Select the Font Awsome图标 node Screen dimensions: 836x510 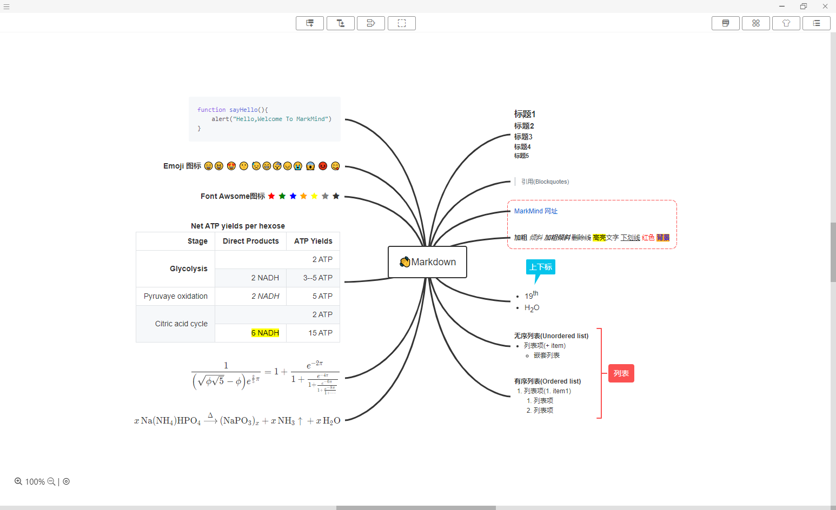[x=270, y=196]
